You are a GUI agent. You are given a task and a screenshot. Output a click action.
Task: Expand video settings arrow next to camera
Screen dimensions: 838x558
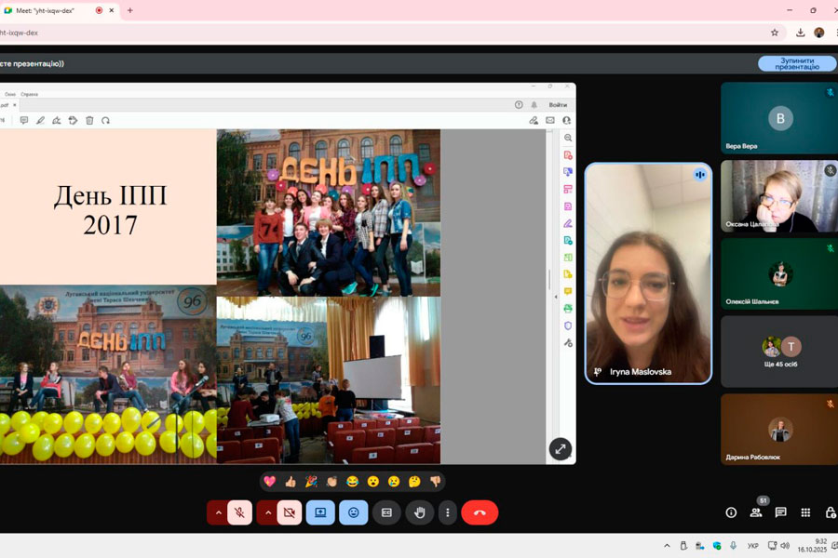tap(267, 512)
